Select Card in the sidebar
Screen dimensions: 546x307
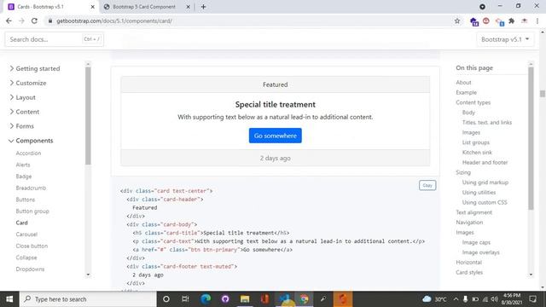coord(21,223)
